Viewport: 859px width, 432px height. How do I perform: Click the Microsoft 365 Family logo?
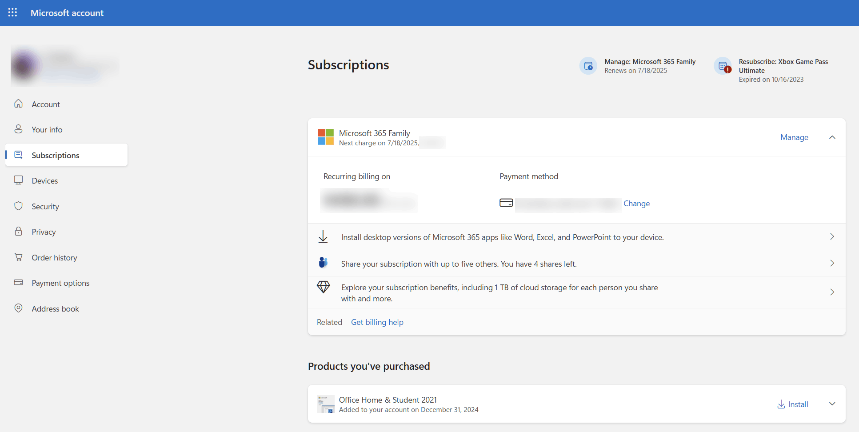(x=325, y=137)
